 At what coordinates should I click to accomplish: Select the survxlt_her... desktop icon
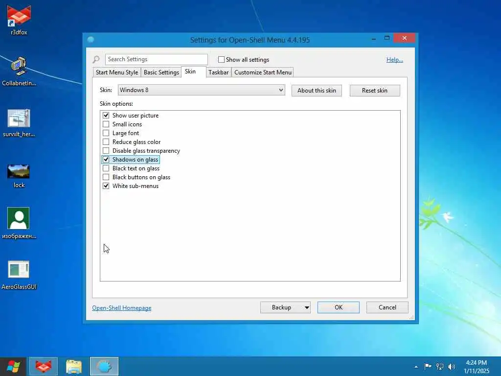point(19,123)
